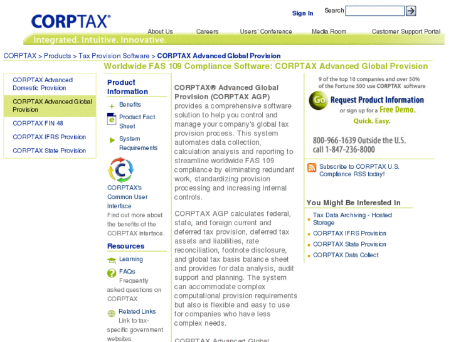
Task: Open the Customer Support Portal menu item
Action: tap(406, 31)
